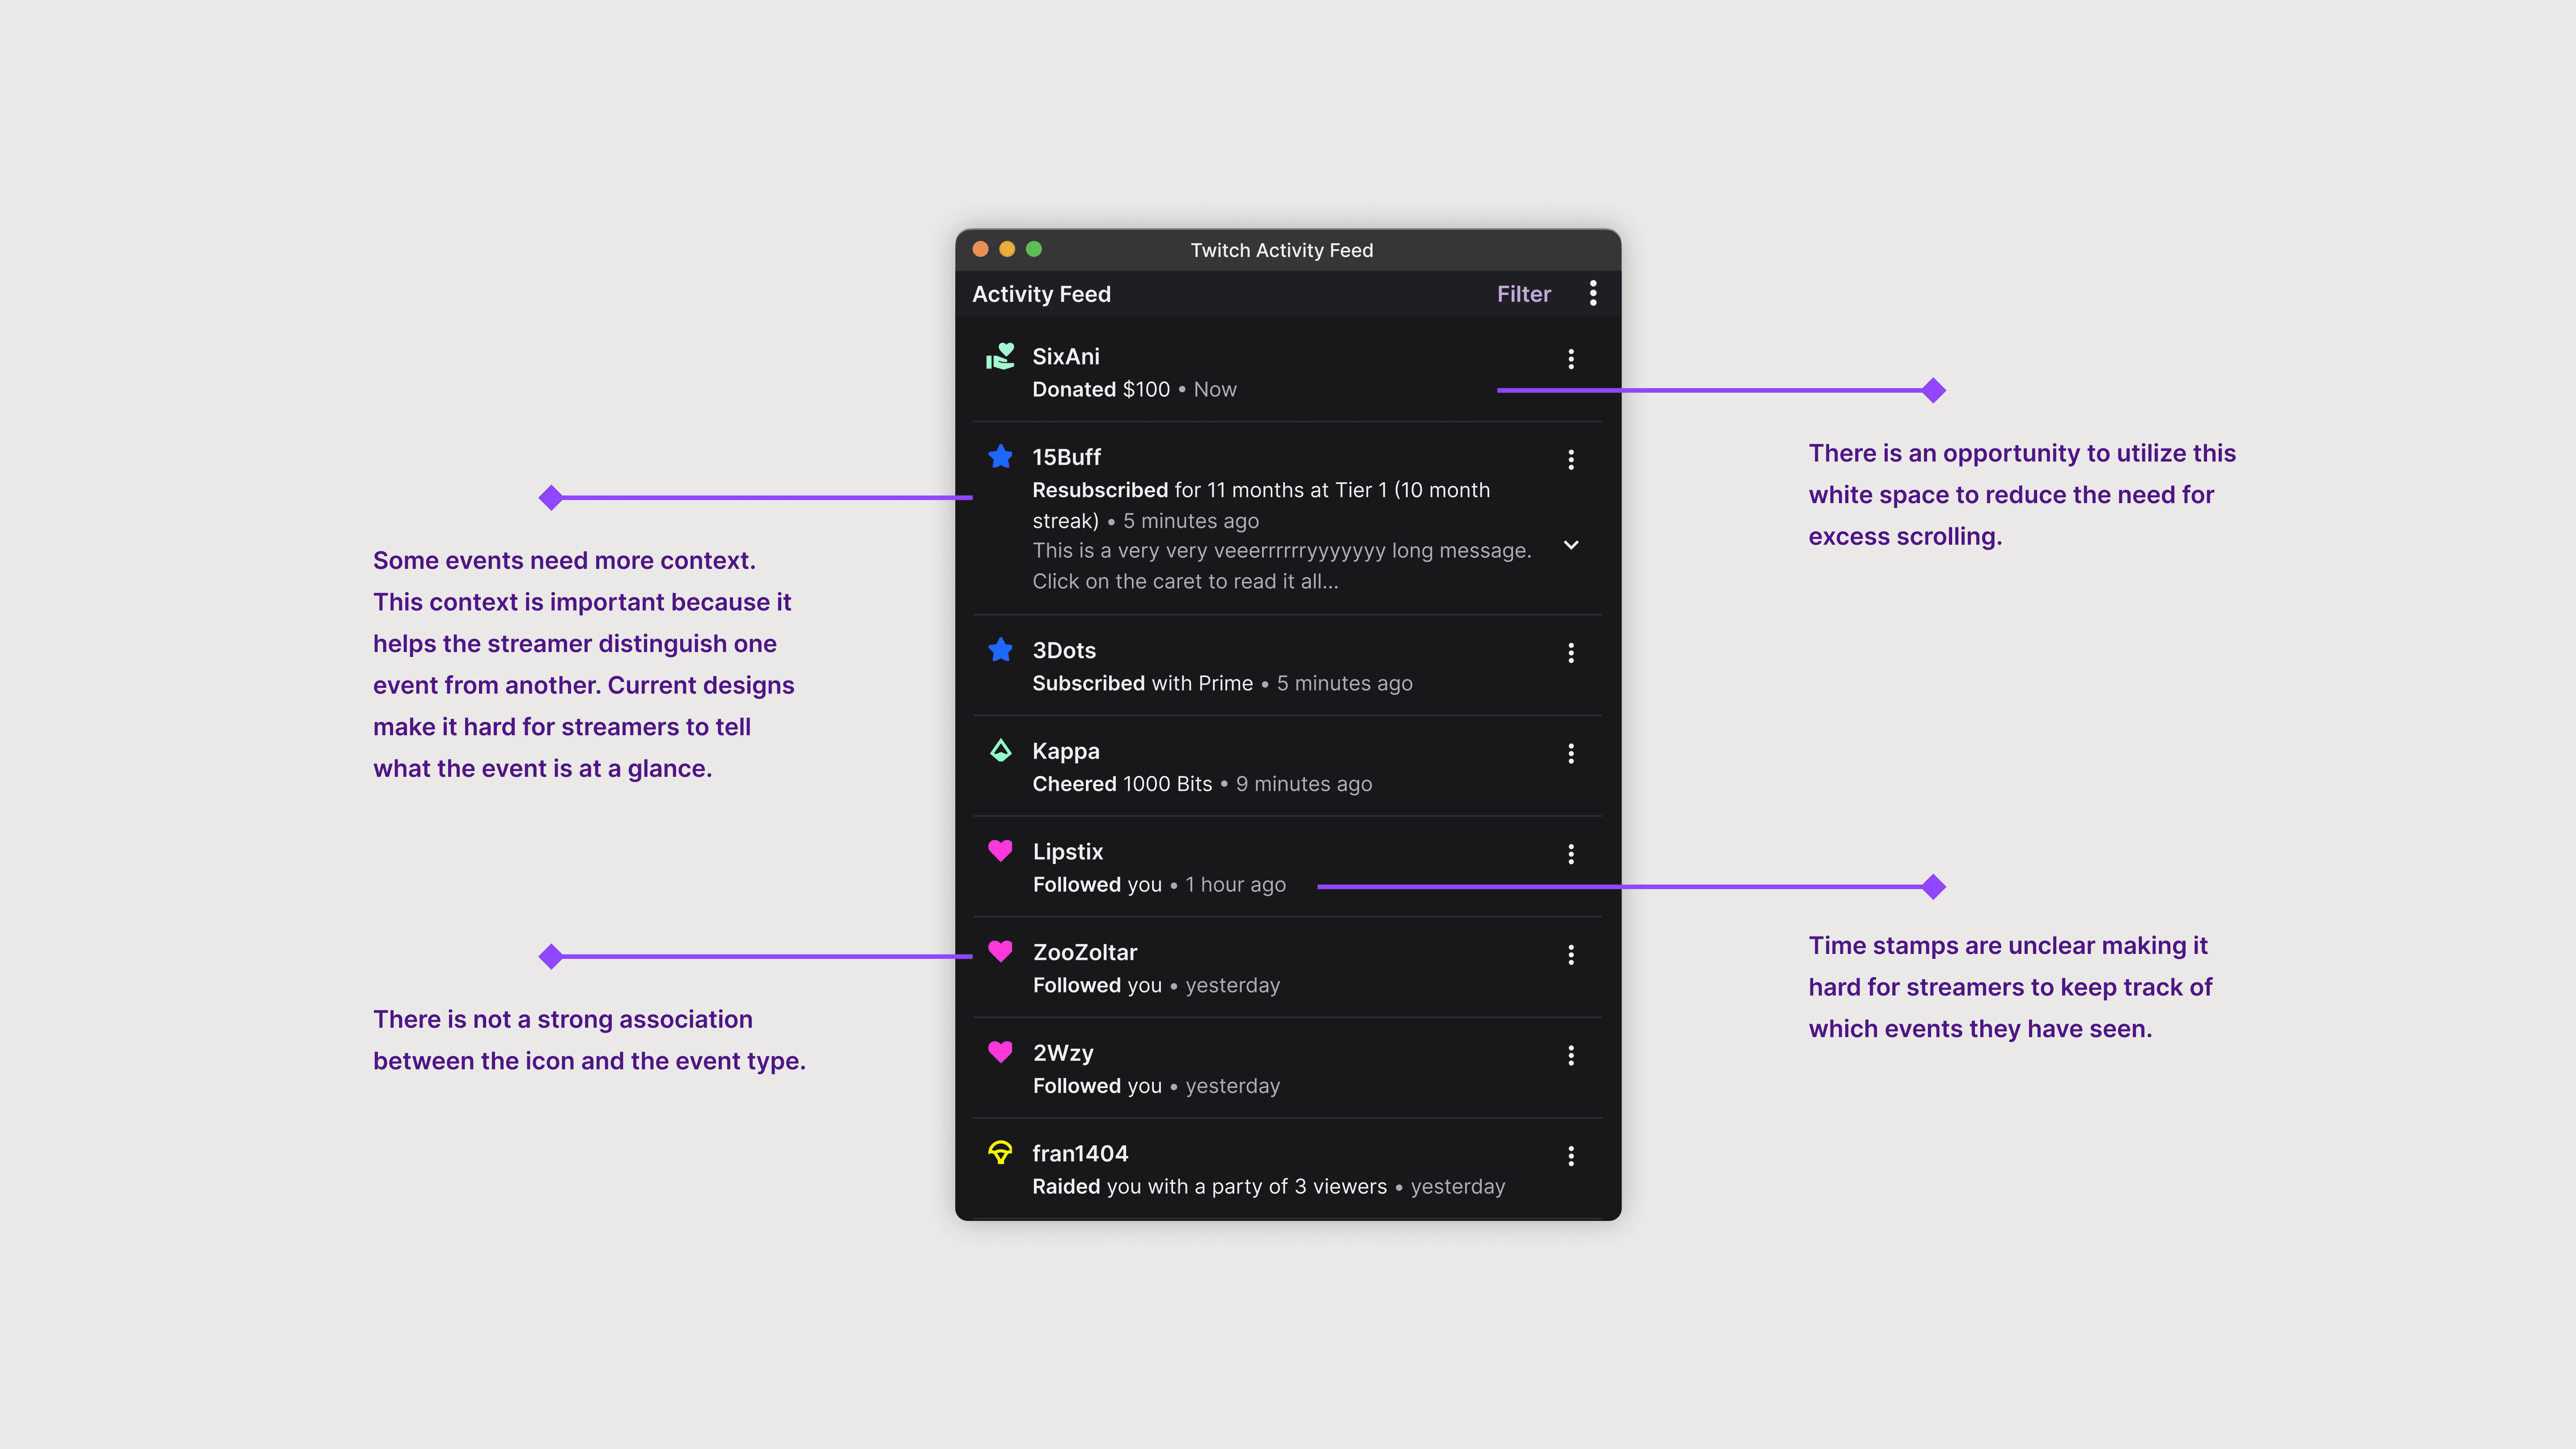Expand 15Buff's long message with caret
2576x1449 pixels.
(x=1571, y=545)
